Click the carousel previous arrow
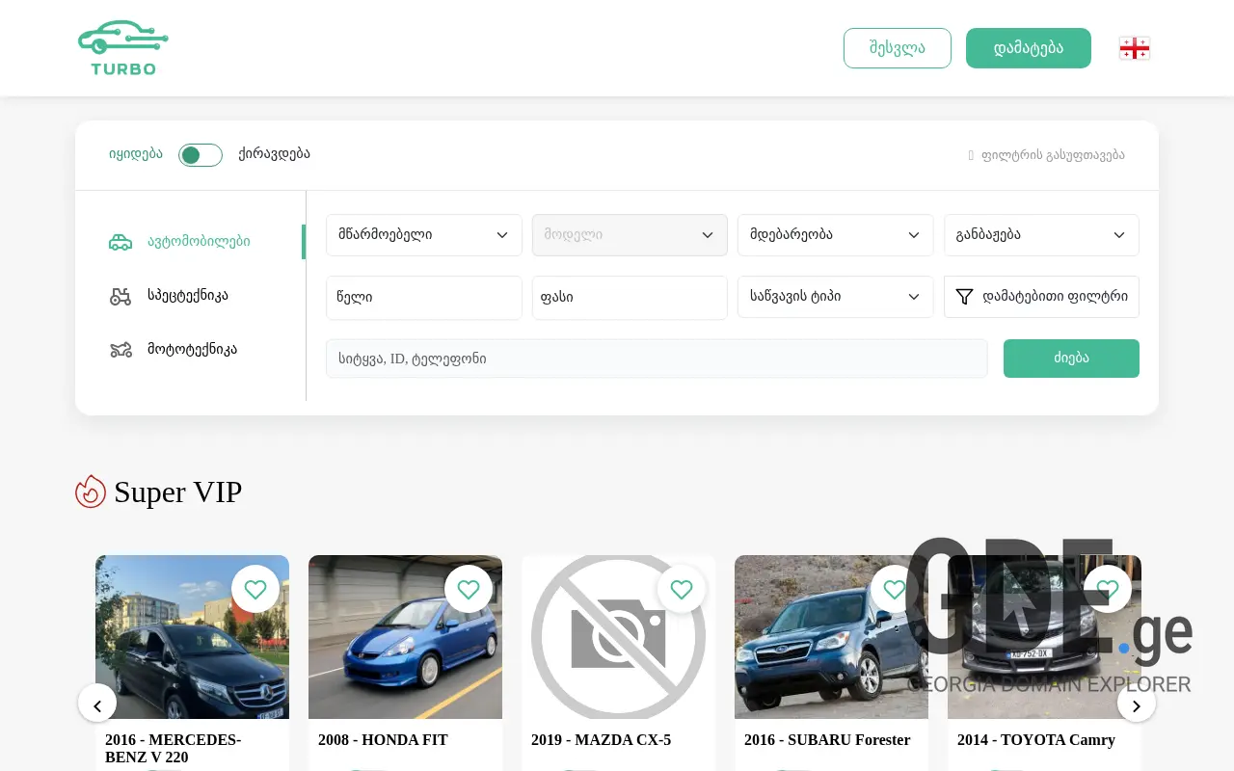 tap(97, 705)
